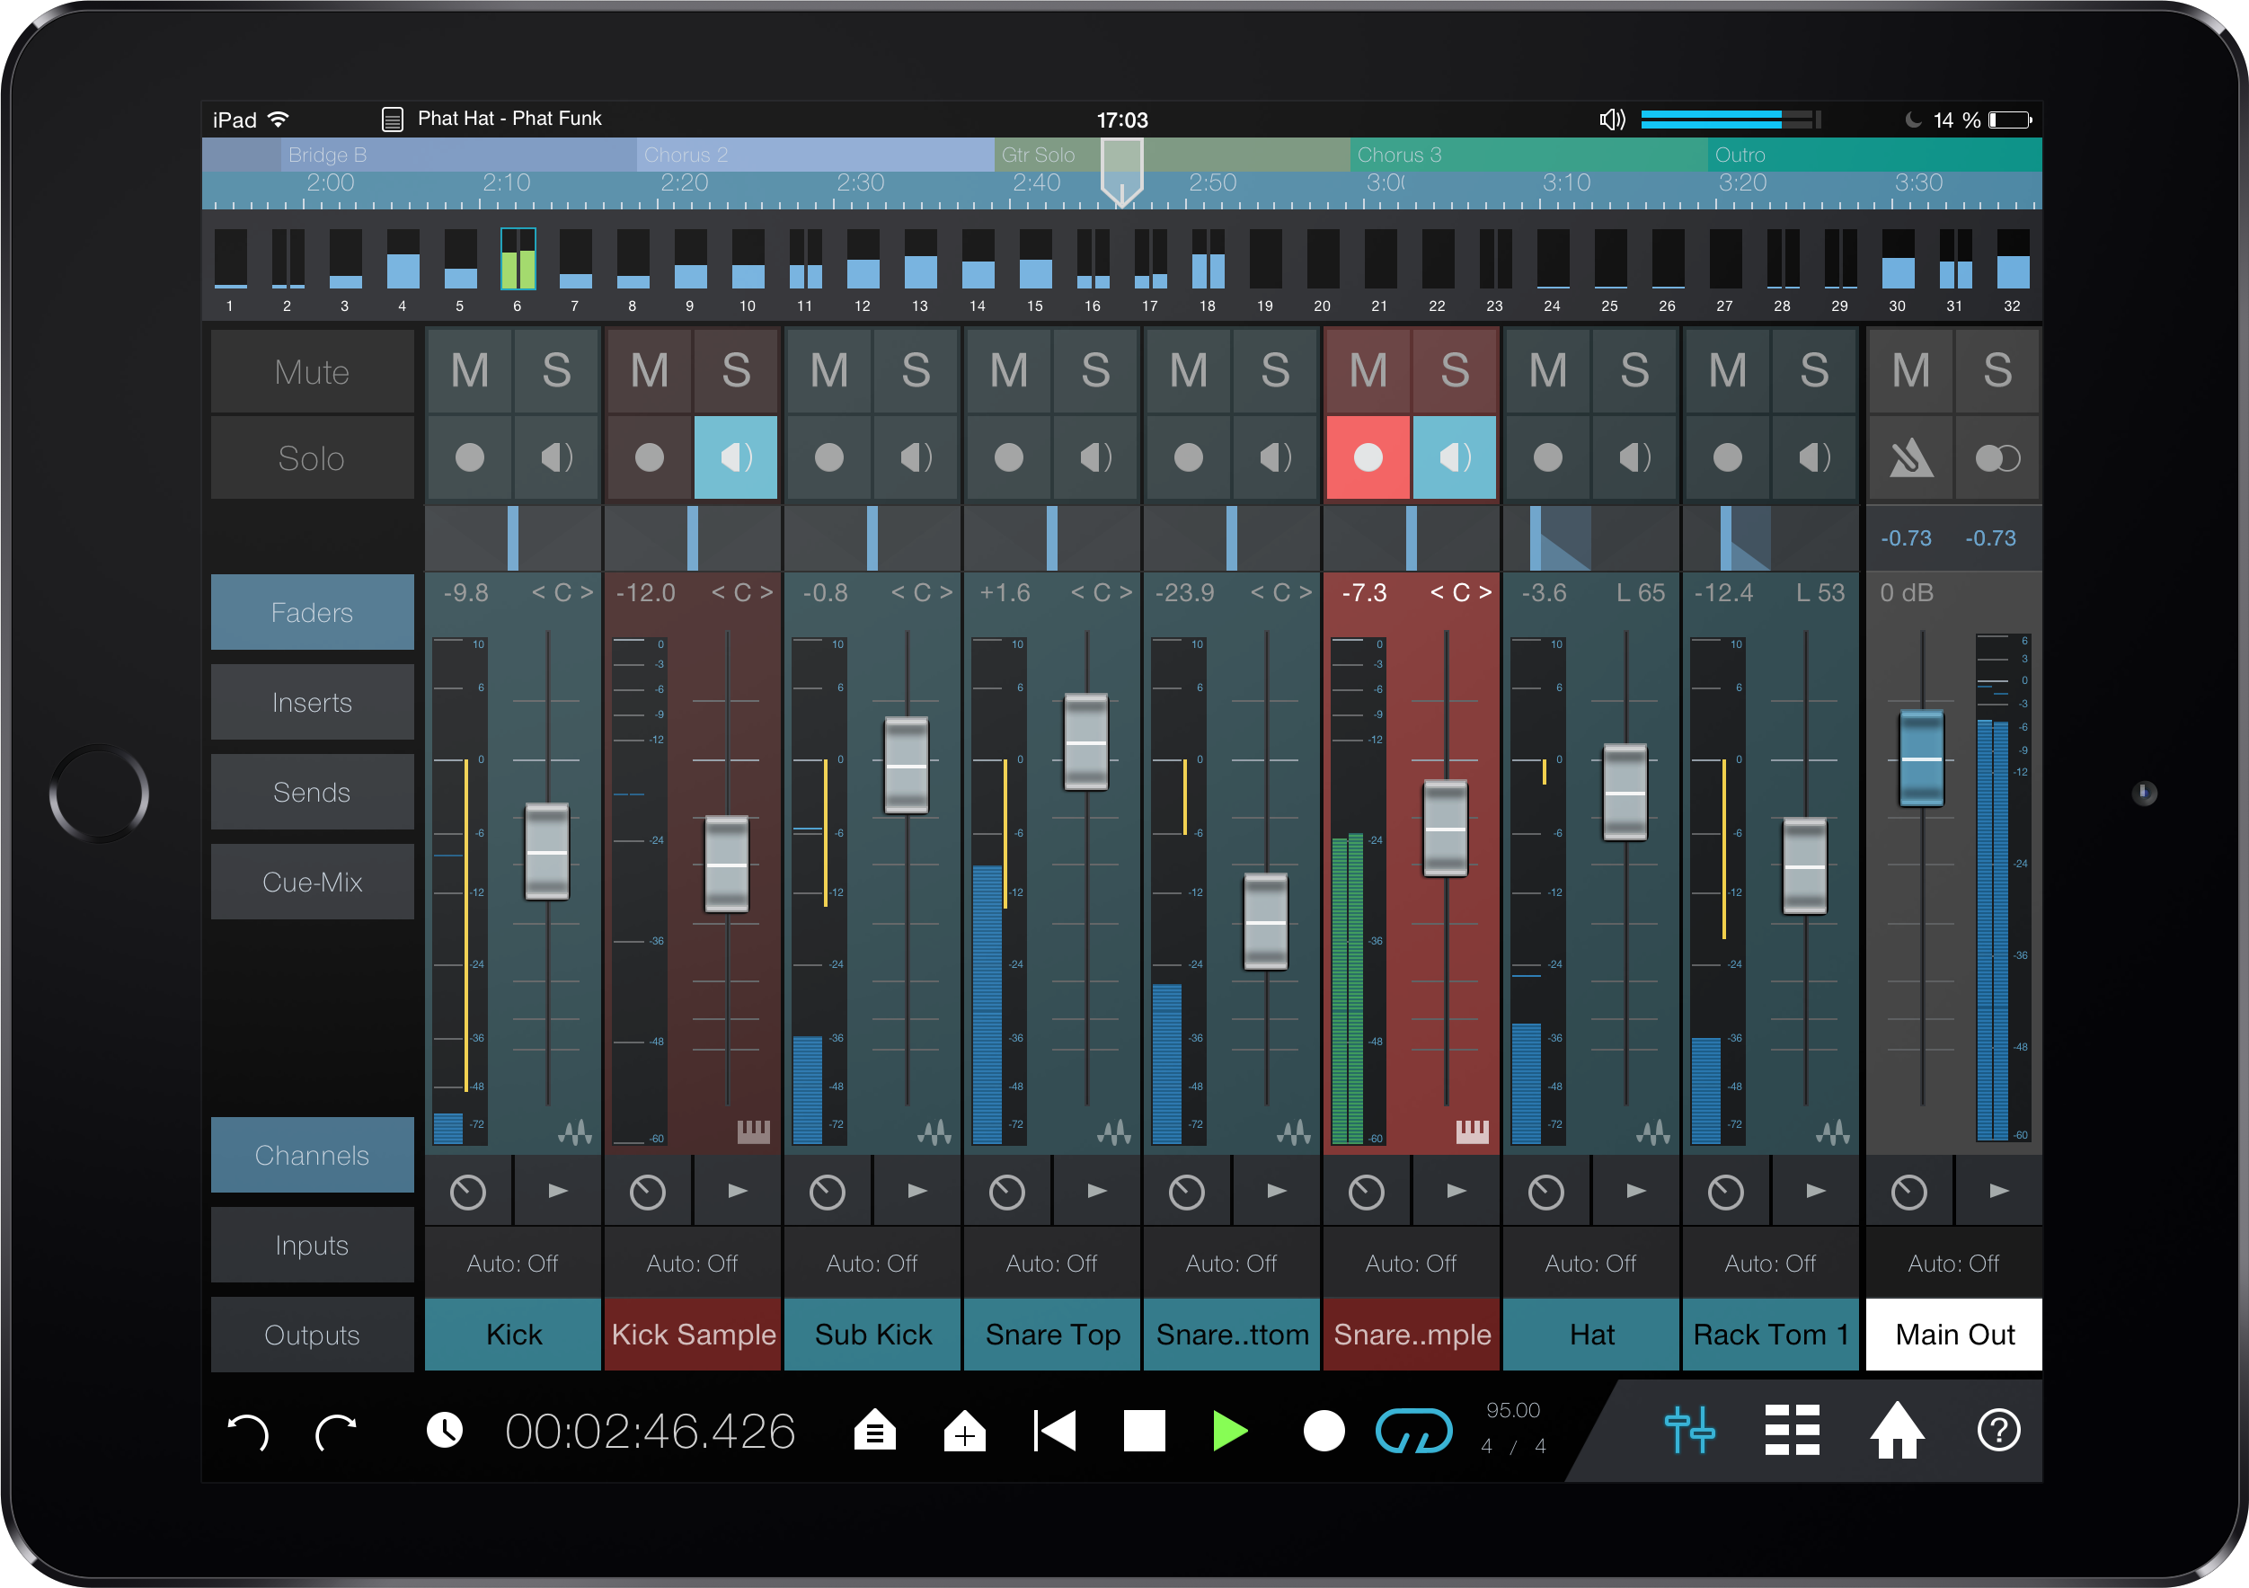Disable record arm on the Snare sample channel
The width and height of the screenshot is (2249, 1588).
coord(1368,457)
